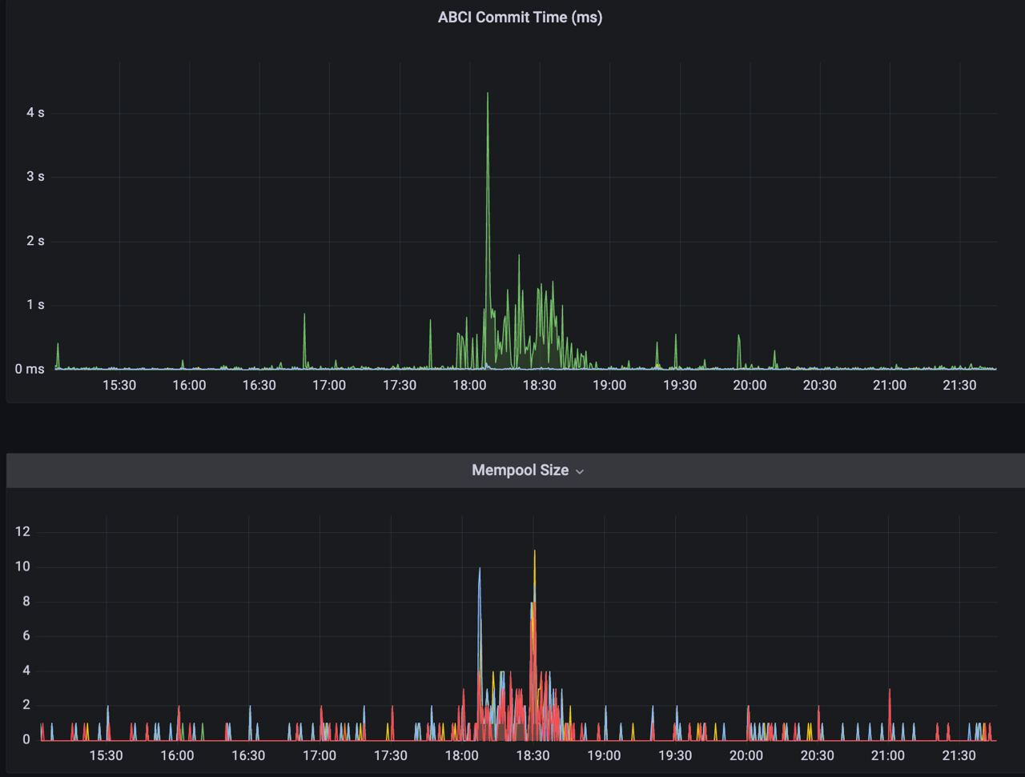Click the Mempool Size panel title
This screenshot has height=777, width=1025.
520,471
